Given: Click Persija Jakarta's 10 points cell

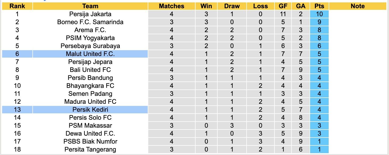Looking at the screenshot, I should 319,14.
